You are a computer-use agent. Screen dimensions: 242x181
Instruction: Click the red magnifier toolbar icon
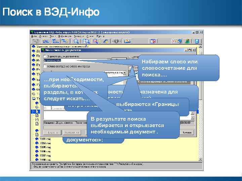(x=95, y=41)
